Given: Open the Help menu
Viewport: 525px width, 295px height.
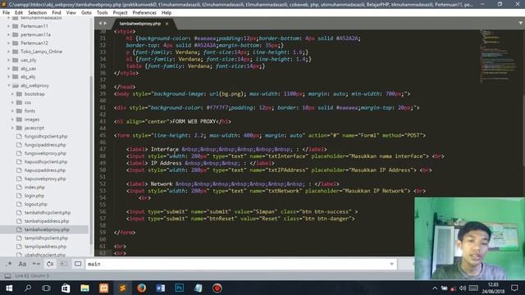Looking at the screenshot, I should point(167,12).
